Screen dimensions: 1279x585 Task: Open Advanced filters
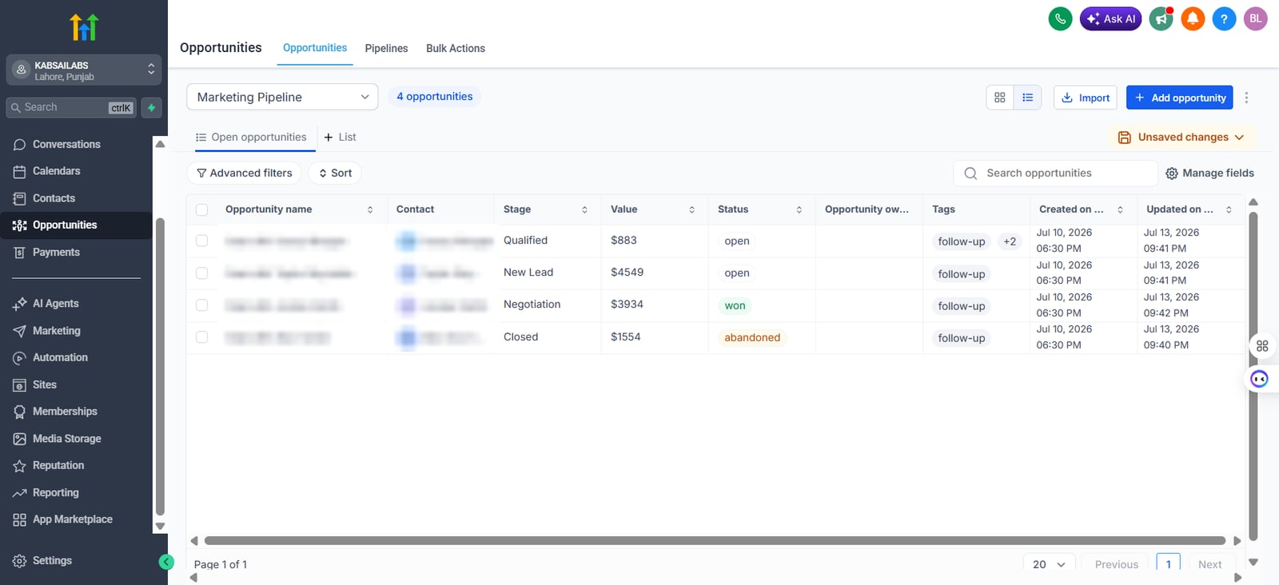[x=244, y=173]
